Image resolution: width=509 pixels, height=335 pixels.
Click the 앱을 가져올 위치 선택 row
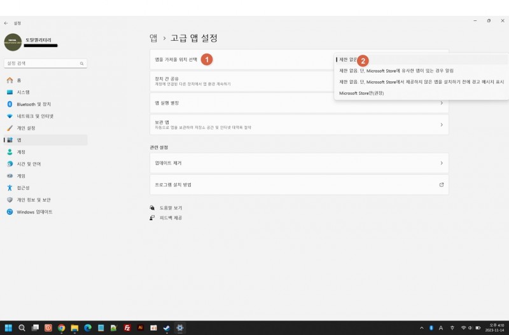point(299,59)
